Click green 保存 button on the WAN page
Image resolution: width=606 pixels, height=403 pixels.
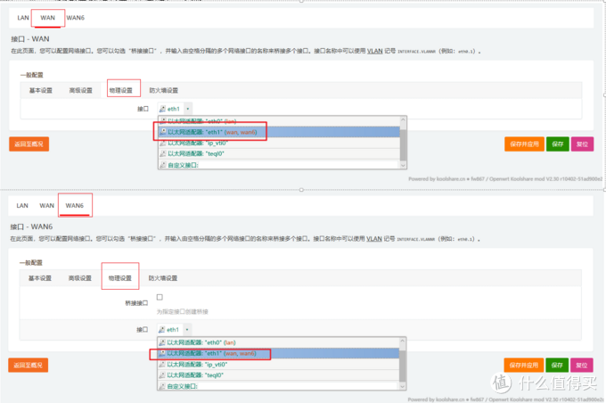point(557,144)
